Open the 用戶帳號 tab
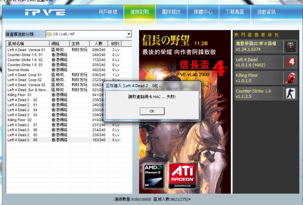 click(x=108, y=12)
